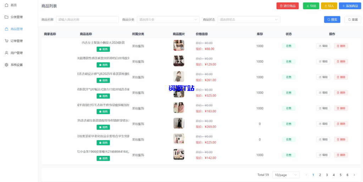
Task: Open the ¥269.00 product thumbnail image
Action: [x=179, y=123]
